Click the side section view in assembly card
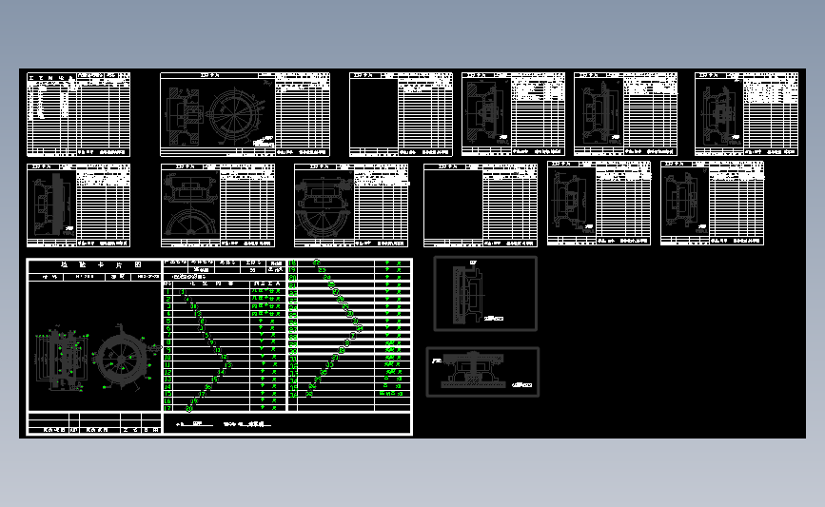Screen dimensions: 825x507 (x=60, y=360)
